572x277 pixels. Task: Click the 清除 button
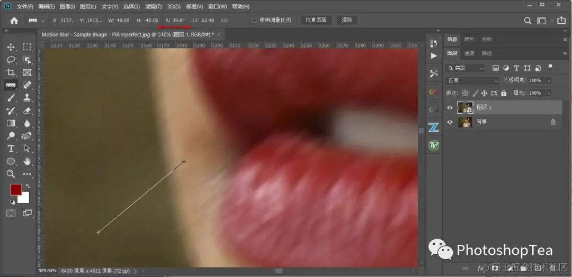[x=347, y=20]
